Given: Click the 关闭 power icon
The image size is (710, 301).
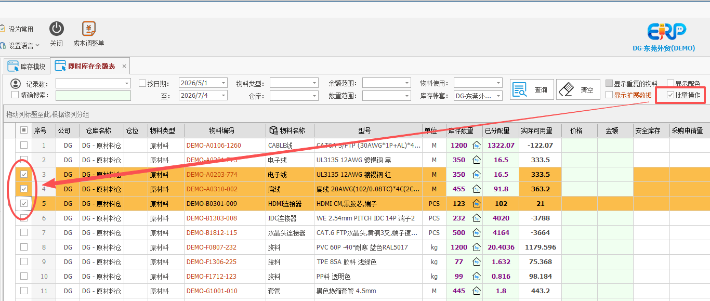Looking at the screenshot, I should tap(57, 29).
